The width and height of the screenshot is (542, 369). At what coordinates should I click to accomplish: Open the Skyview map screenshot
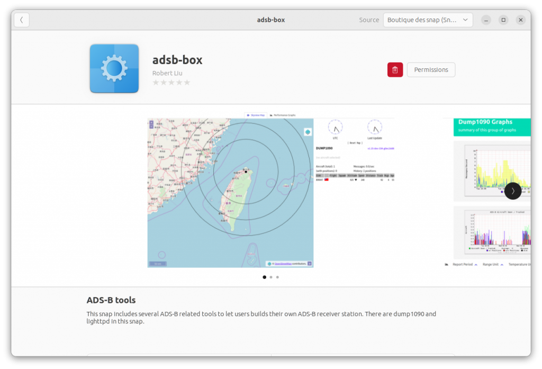tap(271, 190)
